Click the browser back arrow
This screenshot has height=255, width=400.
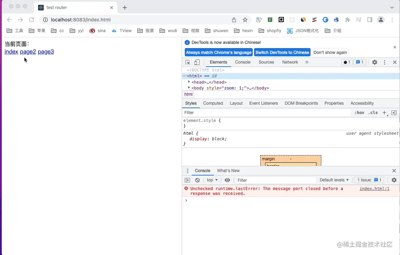[x=9, y=20]
